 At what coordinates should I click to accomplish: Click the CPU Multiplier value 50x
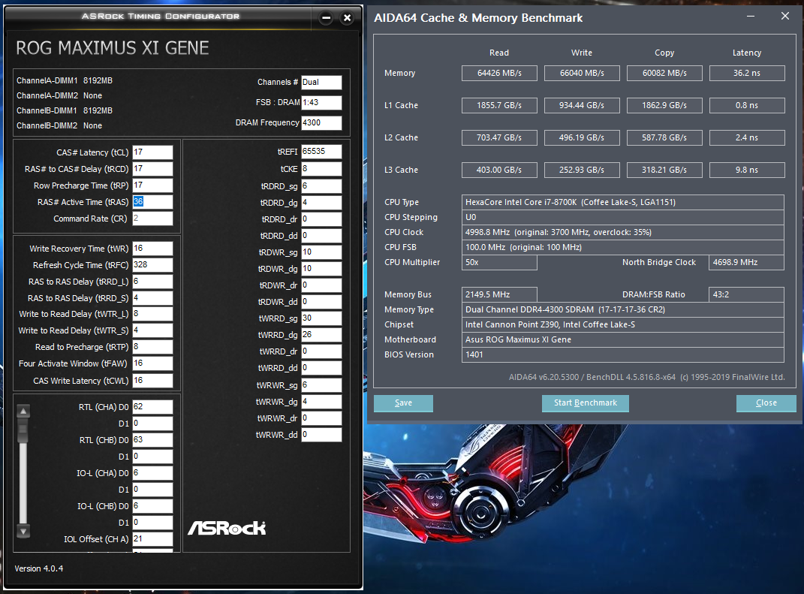[x=499, y=262]
